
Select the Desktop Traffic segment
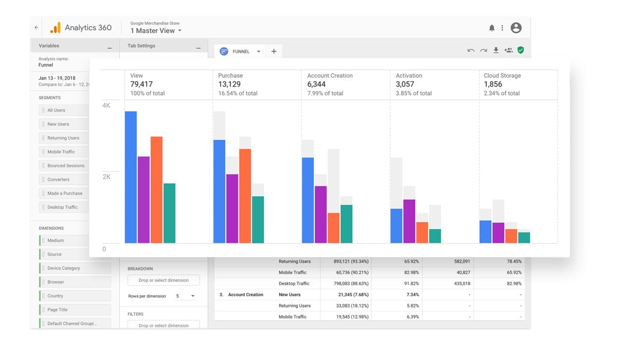click(x=65, y=207)
